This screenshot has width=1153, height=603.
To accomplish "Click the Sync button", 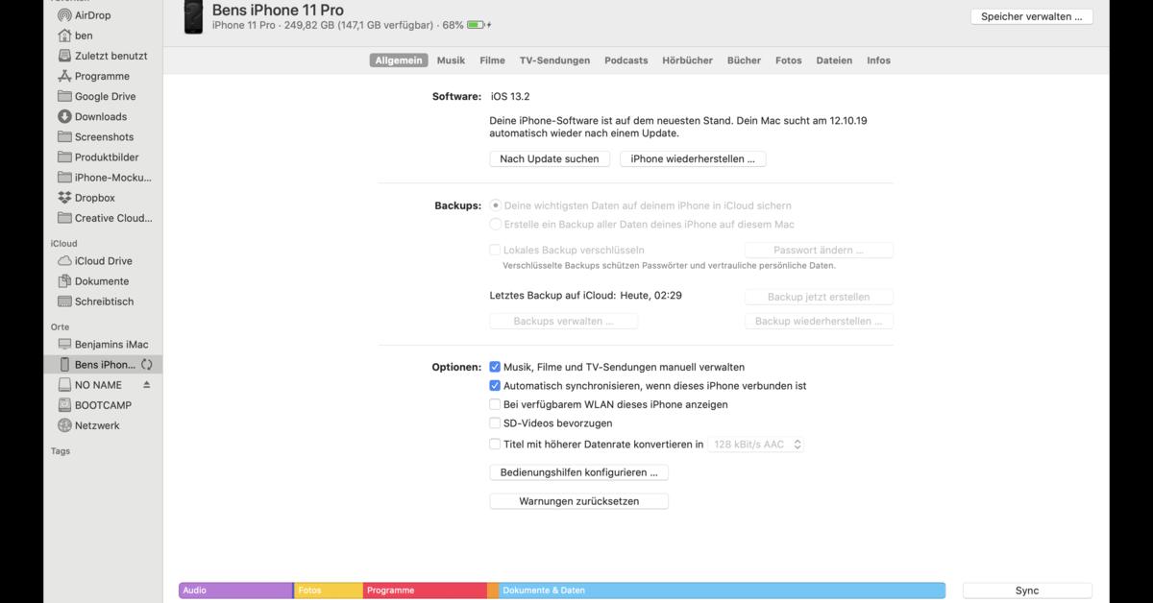I will 1027,591.
